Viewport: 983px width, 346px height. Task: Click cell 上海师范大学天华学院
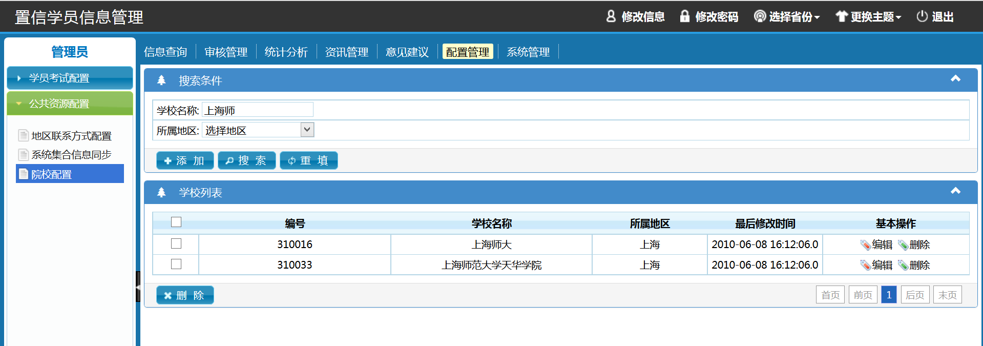[x=492, y=265]
